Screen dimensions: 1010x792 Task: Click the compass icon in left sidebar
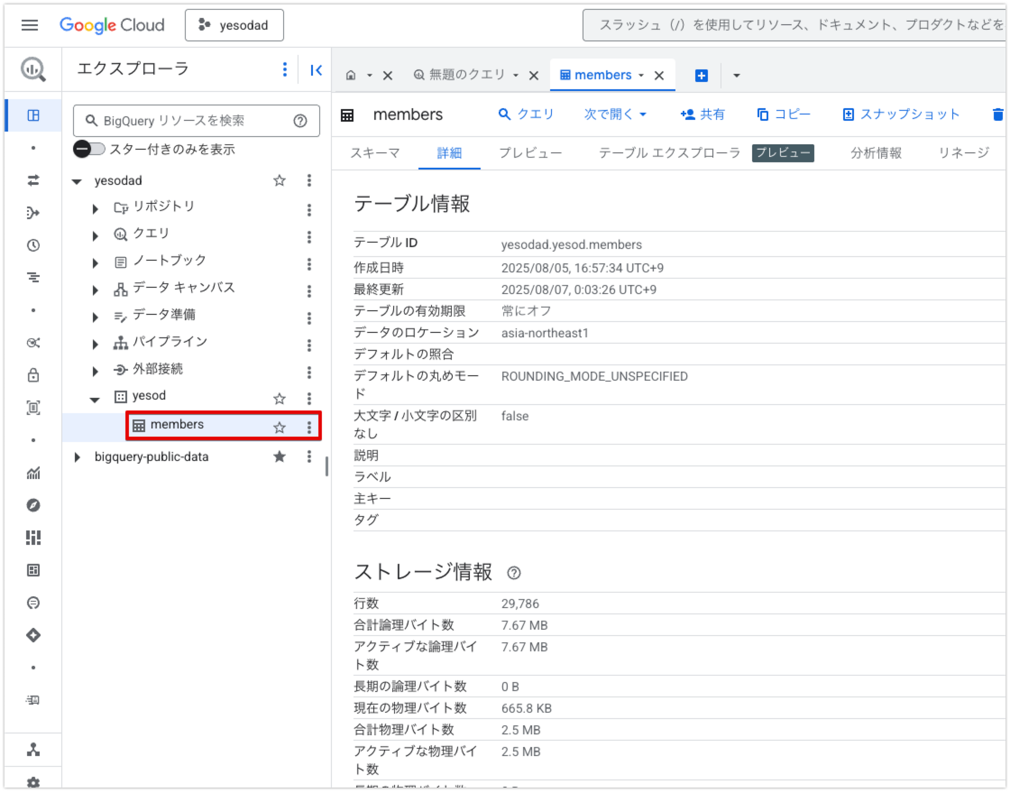[33, 505]
